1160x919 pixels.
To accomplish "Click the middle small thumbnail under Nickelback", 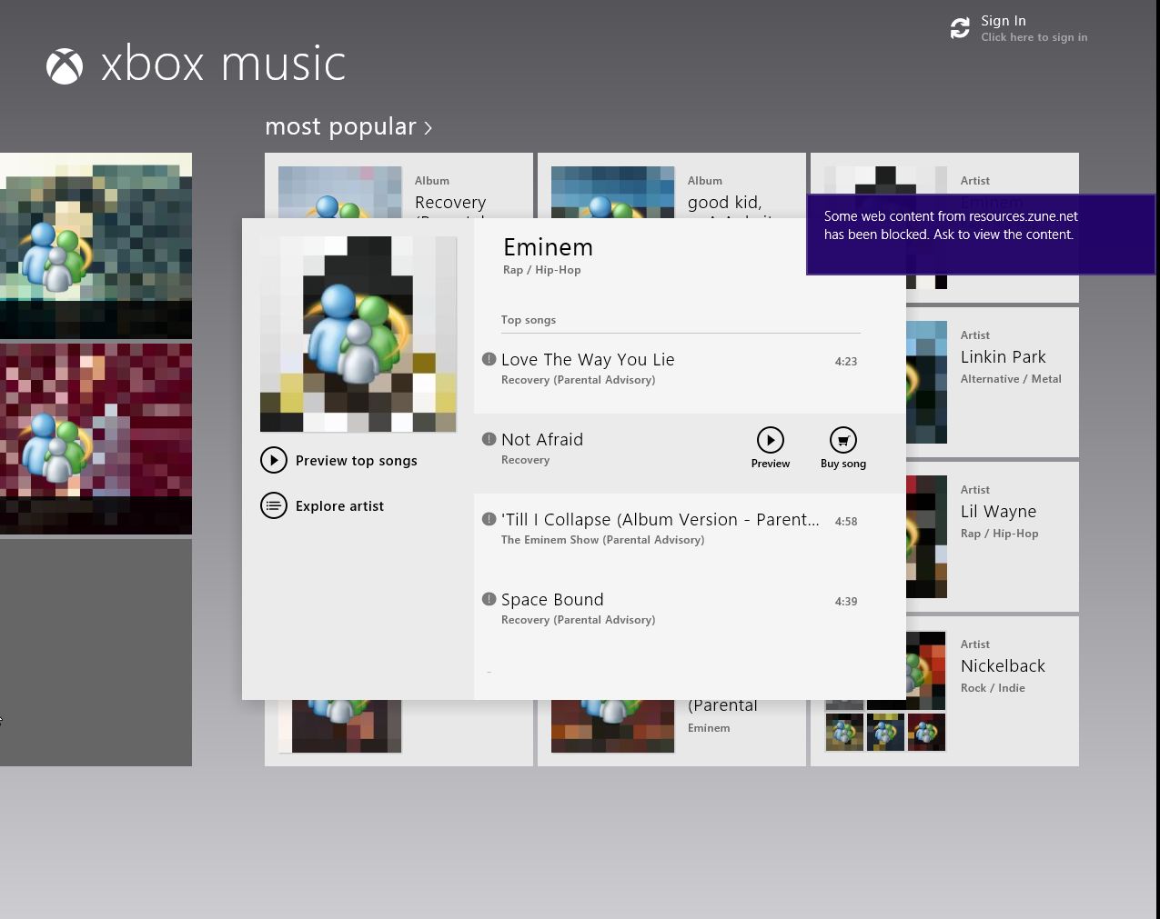I will 885,732.
